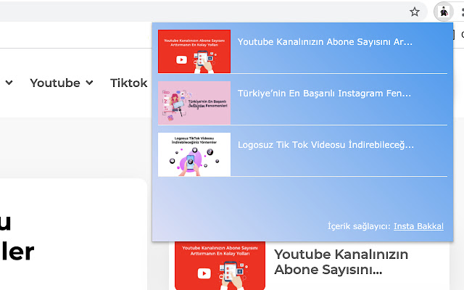464x290 pixels.
Task: Select the red Youtube thumbnail in popup
Action: (x=194, y=51)
